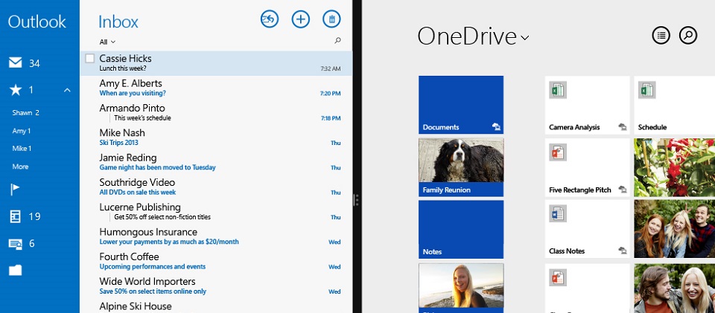The width and height of the screenshot is (715, 313).
Task: Tick checkbox beside Cassie Hicks message
Action: (90, 58)
